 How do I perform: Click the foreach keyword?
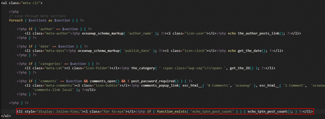[x=16, y=20]
